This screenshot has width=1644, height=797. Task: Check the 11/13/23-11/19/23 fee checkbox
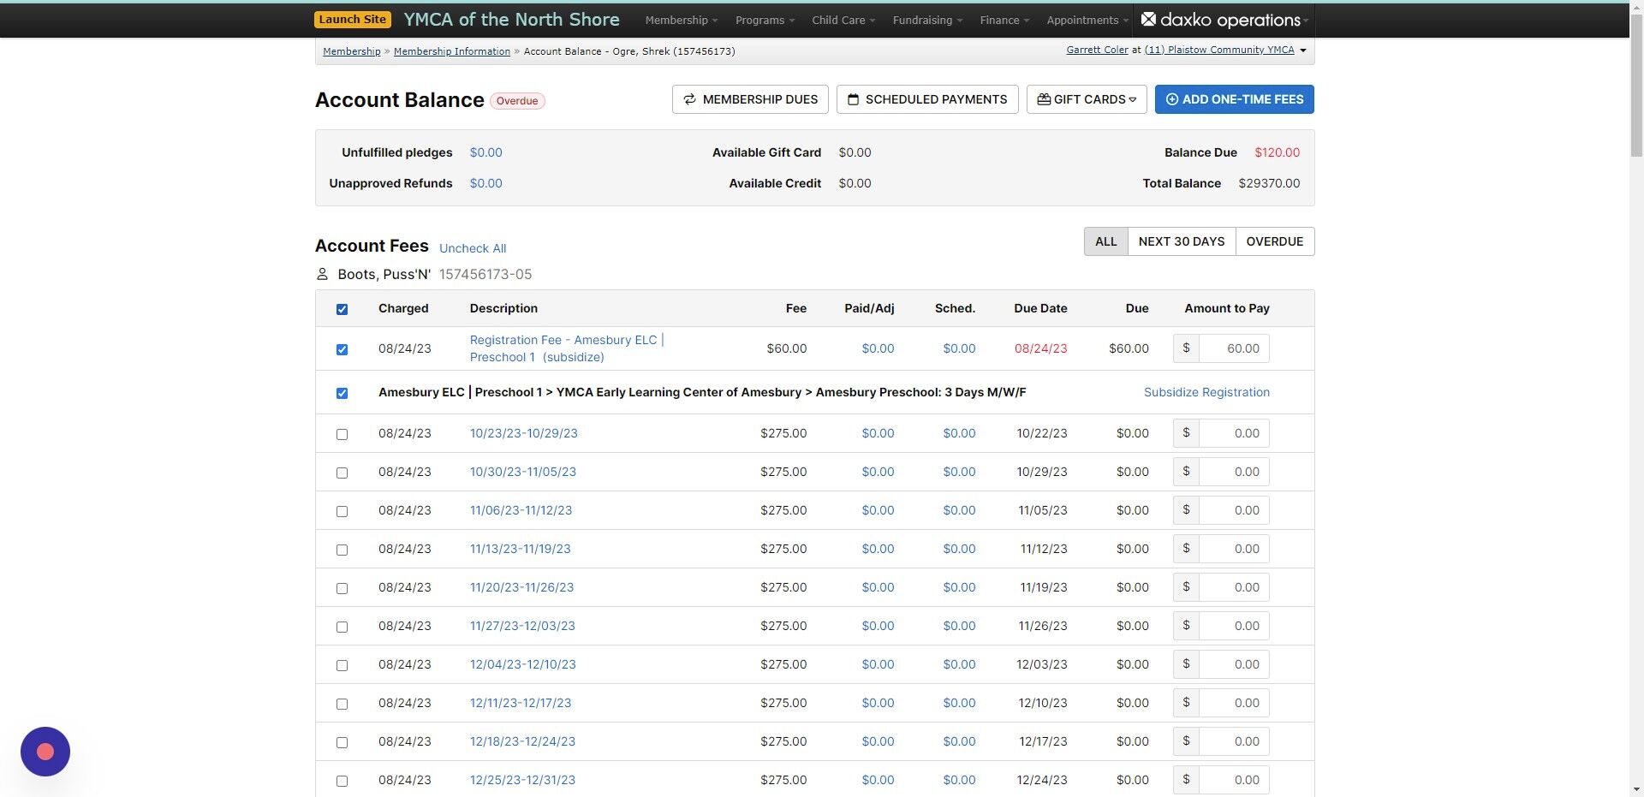[342, 550]
